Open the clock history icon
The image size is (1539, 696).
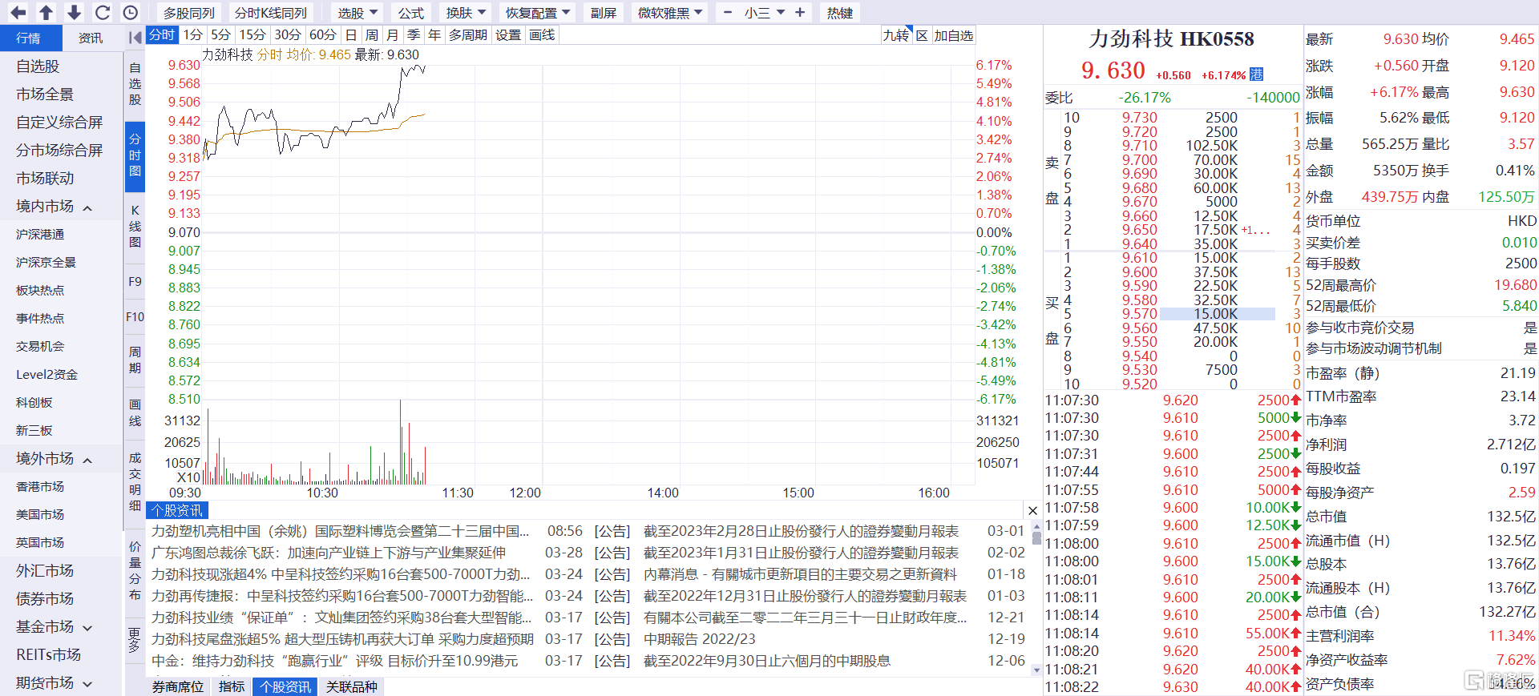[131, 13]
